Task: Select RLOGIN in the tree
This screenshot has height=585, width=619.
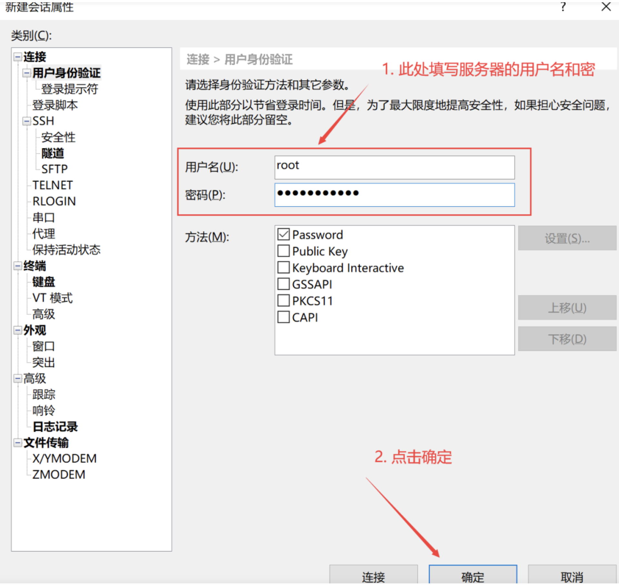Action: [54, 202]
